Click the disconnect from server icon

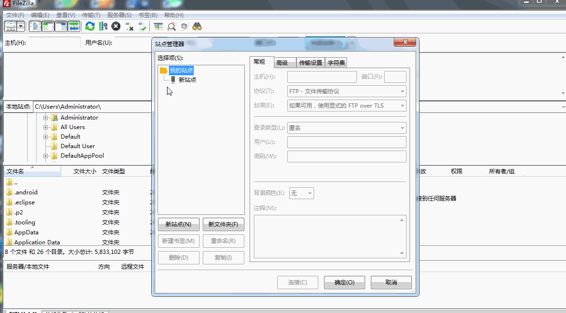click(129, 26)
